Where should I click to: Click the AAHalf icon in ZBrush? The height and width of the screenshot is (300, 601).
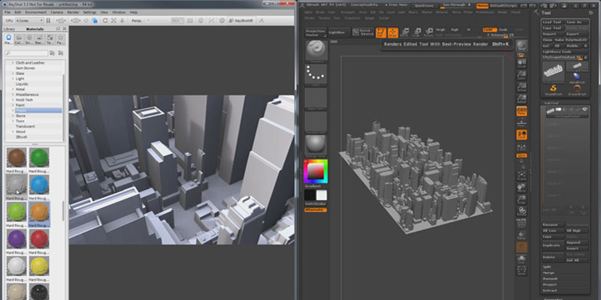pos(521,99)
